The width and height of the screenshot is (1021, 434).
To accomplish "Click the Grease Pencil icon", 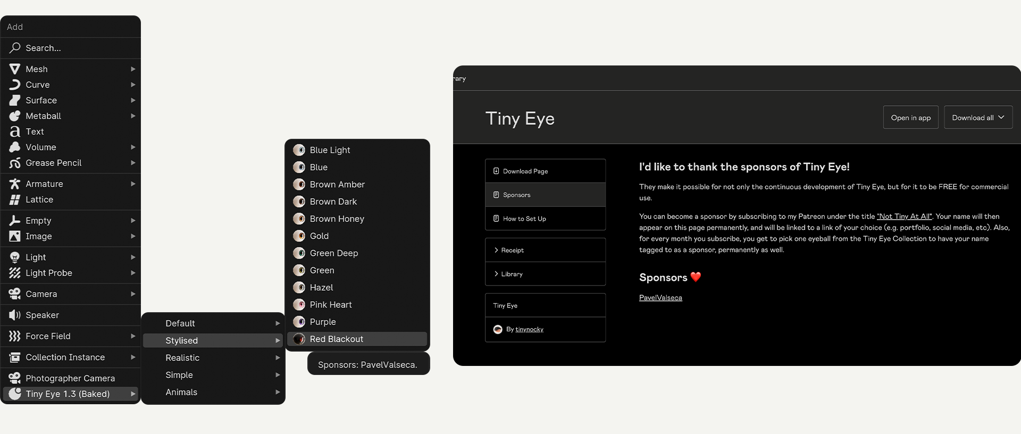I will tap(15, 163).
